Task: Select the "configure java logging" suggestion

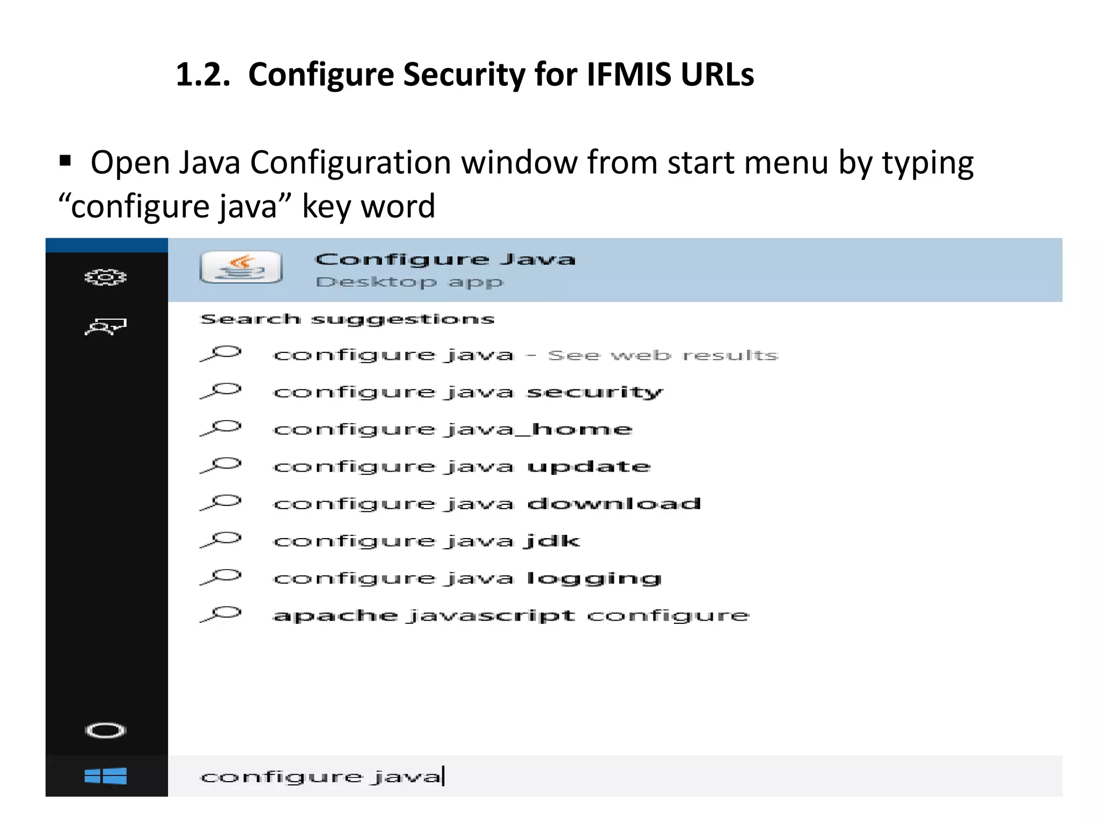Action: (467, 578)
